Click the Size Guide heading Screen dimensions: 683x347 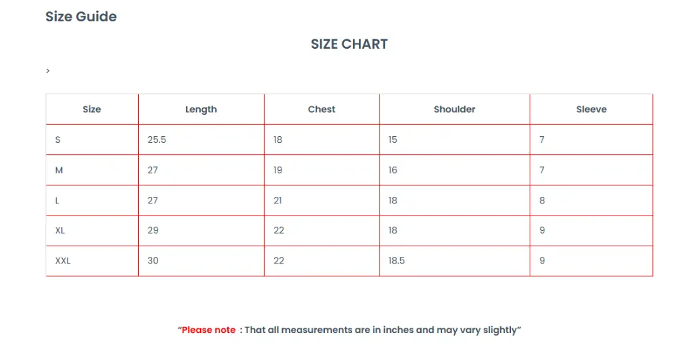point(81,17)
